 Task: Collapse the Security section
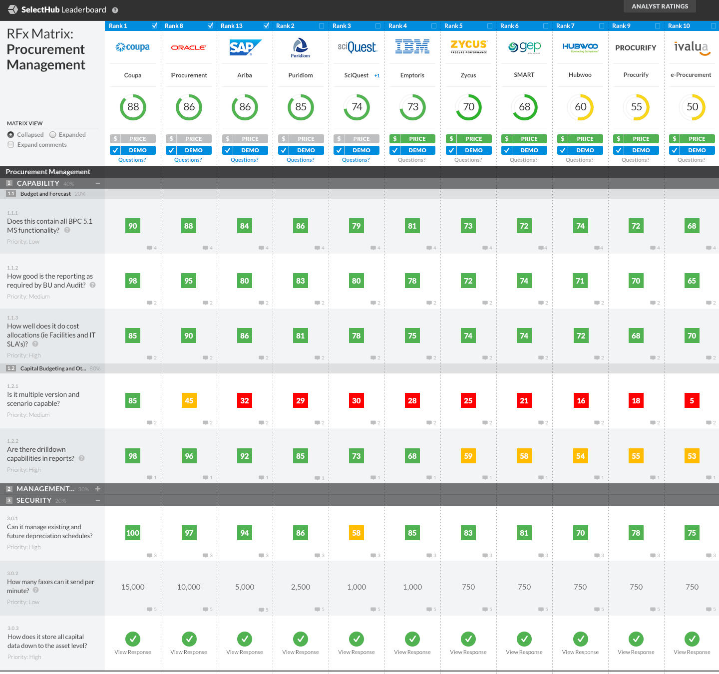click(98, 500)
